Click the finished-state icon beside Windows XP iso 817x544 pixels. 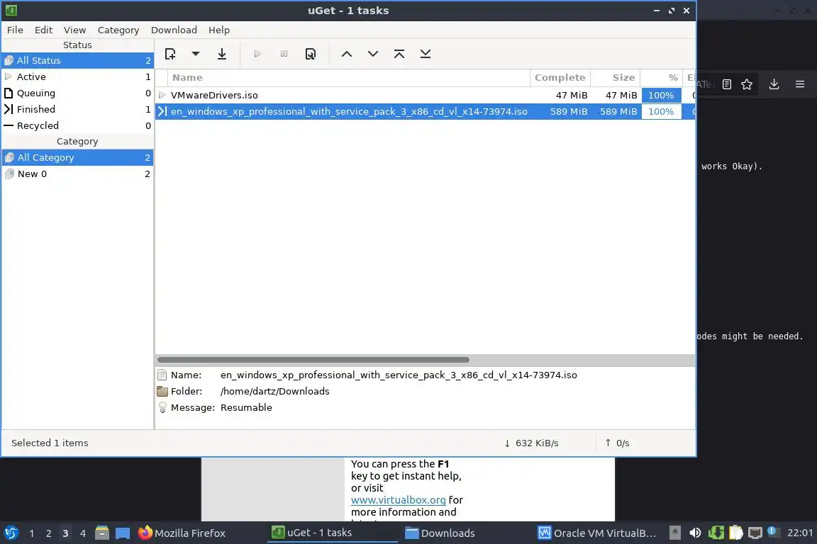tap(162, 111)
